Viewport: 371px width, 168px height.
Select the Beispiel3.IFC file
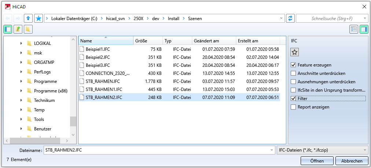179,65
